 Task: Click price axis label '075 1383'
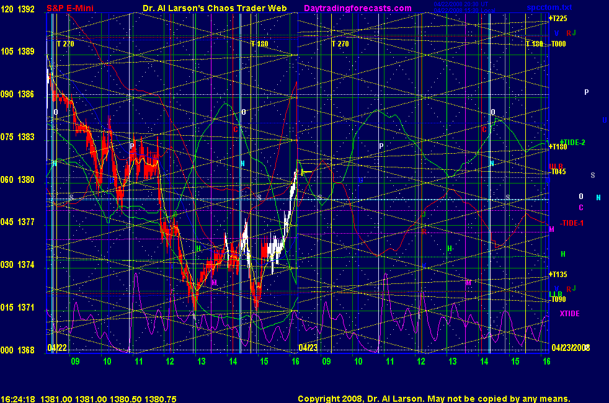pyautogui.click(x=17, y=137)
